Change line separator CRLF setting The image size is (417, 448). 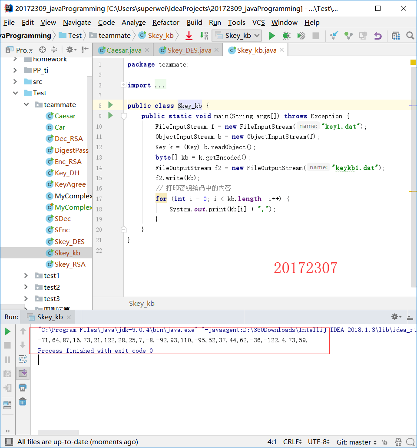[292, 442]
